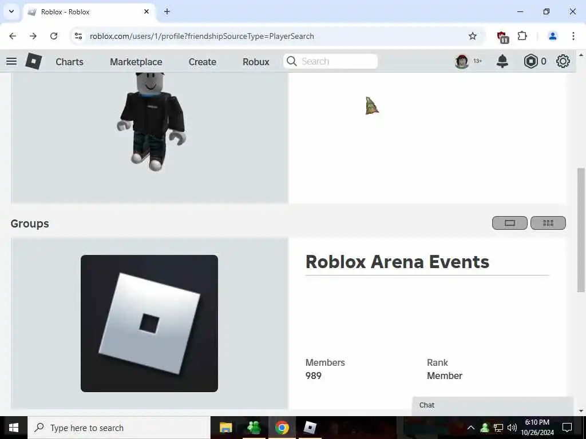Screen dimensions: 586x439
Task: Open a new browser tab
Action: tap(167, 11)
